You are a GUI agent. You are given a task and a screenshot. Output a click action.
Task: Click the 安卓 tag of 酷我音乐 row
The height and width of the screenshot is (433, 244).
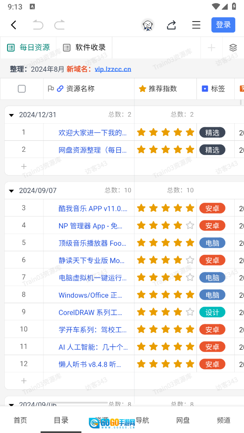[x=212, y=209]
